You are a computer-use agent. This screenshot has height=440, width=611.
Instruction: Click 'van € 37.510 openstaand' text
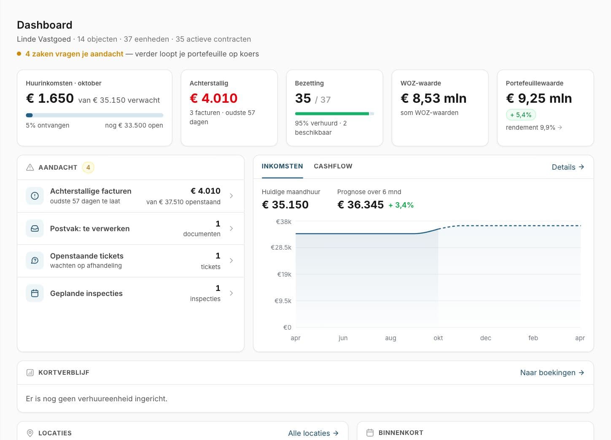point(183,202)
